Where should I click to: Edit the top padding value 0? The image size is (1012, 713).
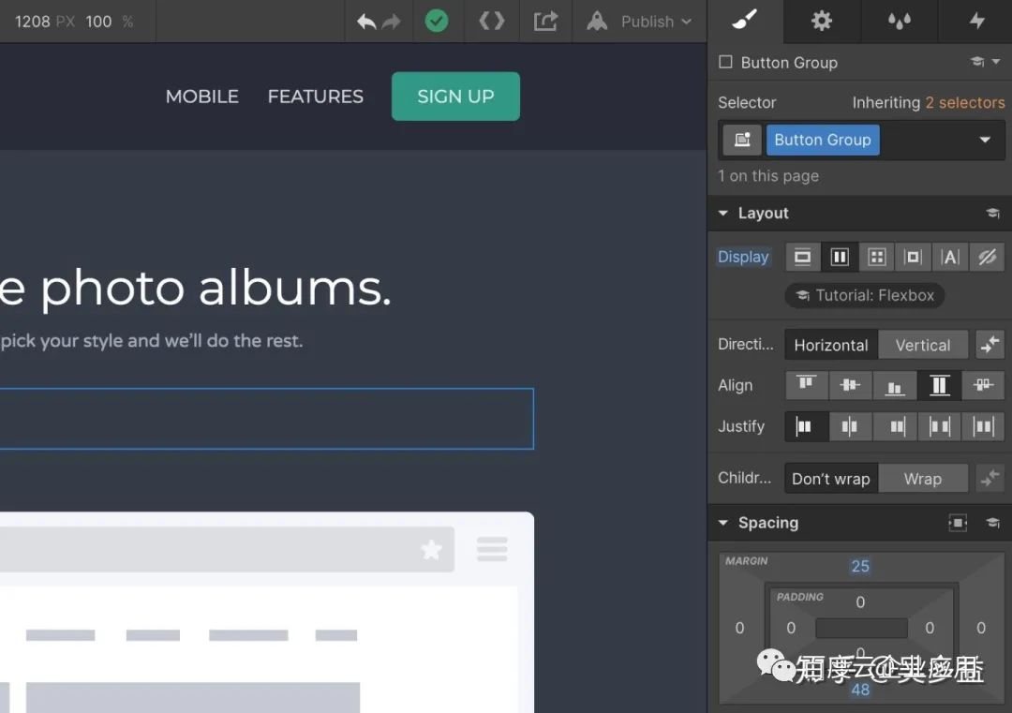tap(860, 602)
